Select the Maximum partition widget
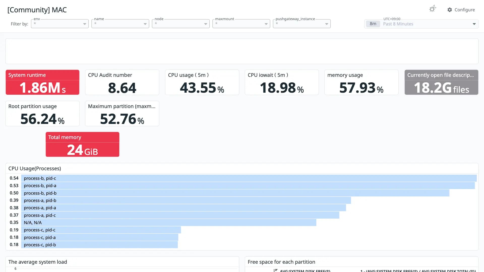 (122, 114)
